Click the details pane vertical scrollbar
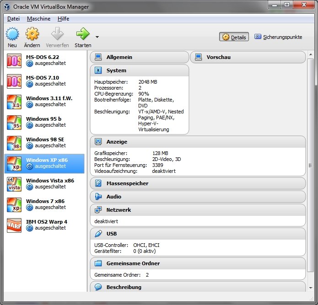This screenshot has height=305, width=318. pyautogui.click(x=311, y=166)
